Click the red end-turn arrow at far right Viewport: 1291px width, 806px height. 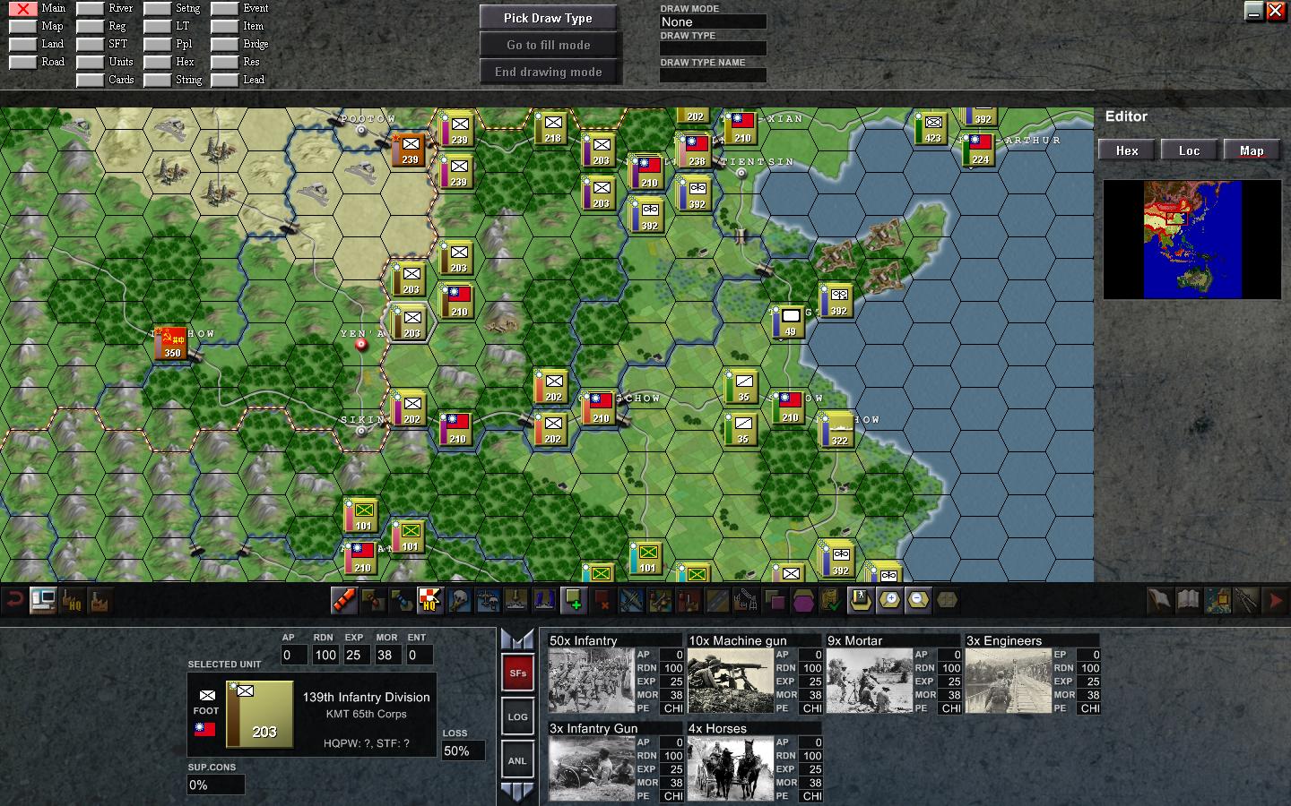point(1276,601)
